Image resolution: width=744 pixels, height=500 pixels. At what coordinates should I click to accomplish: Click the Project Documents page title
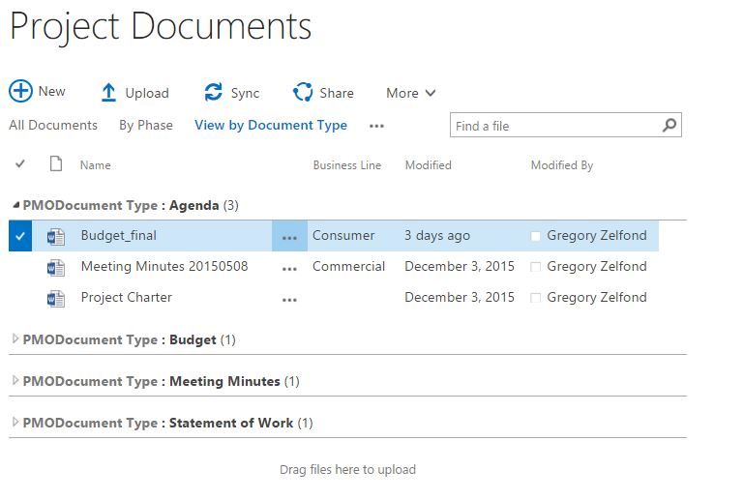161,27
